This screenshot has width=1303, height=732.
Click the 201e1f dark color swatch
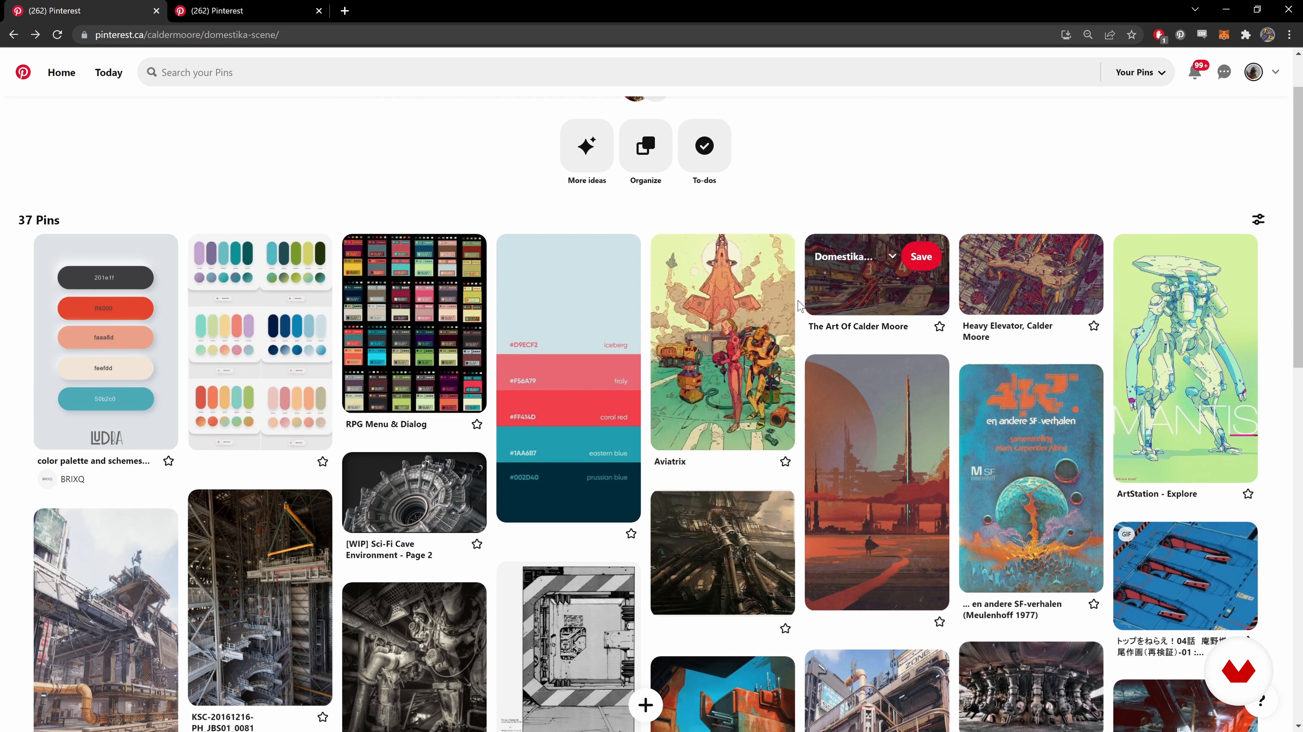pyautogui.click(x=105, y=277)
